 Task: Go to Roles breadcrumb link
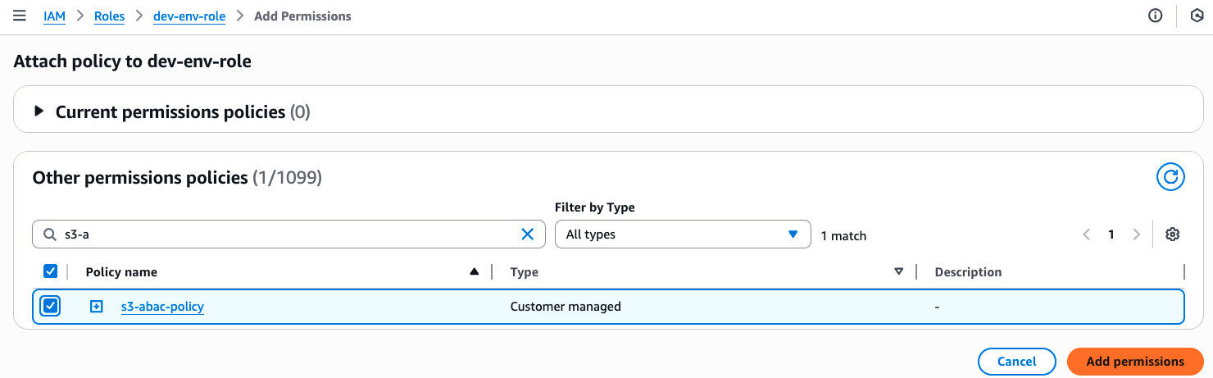tap(109, 16)
